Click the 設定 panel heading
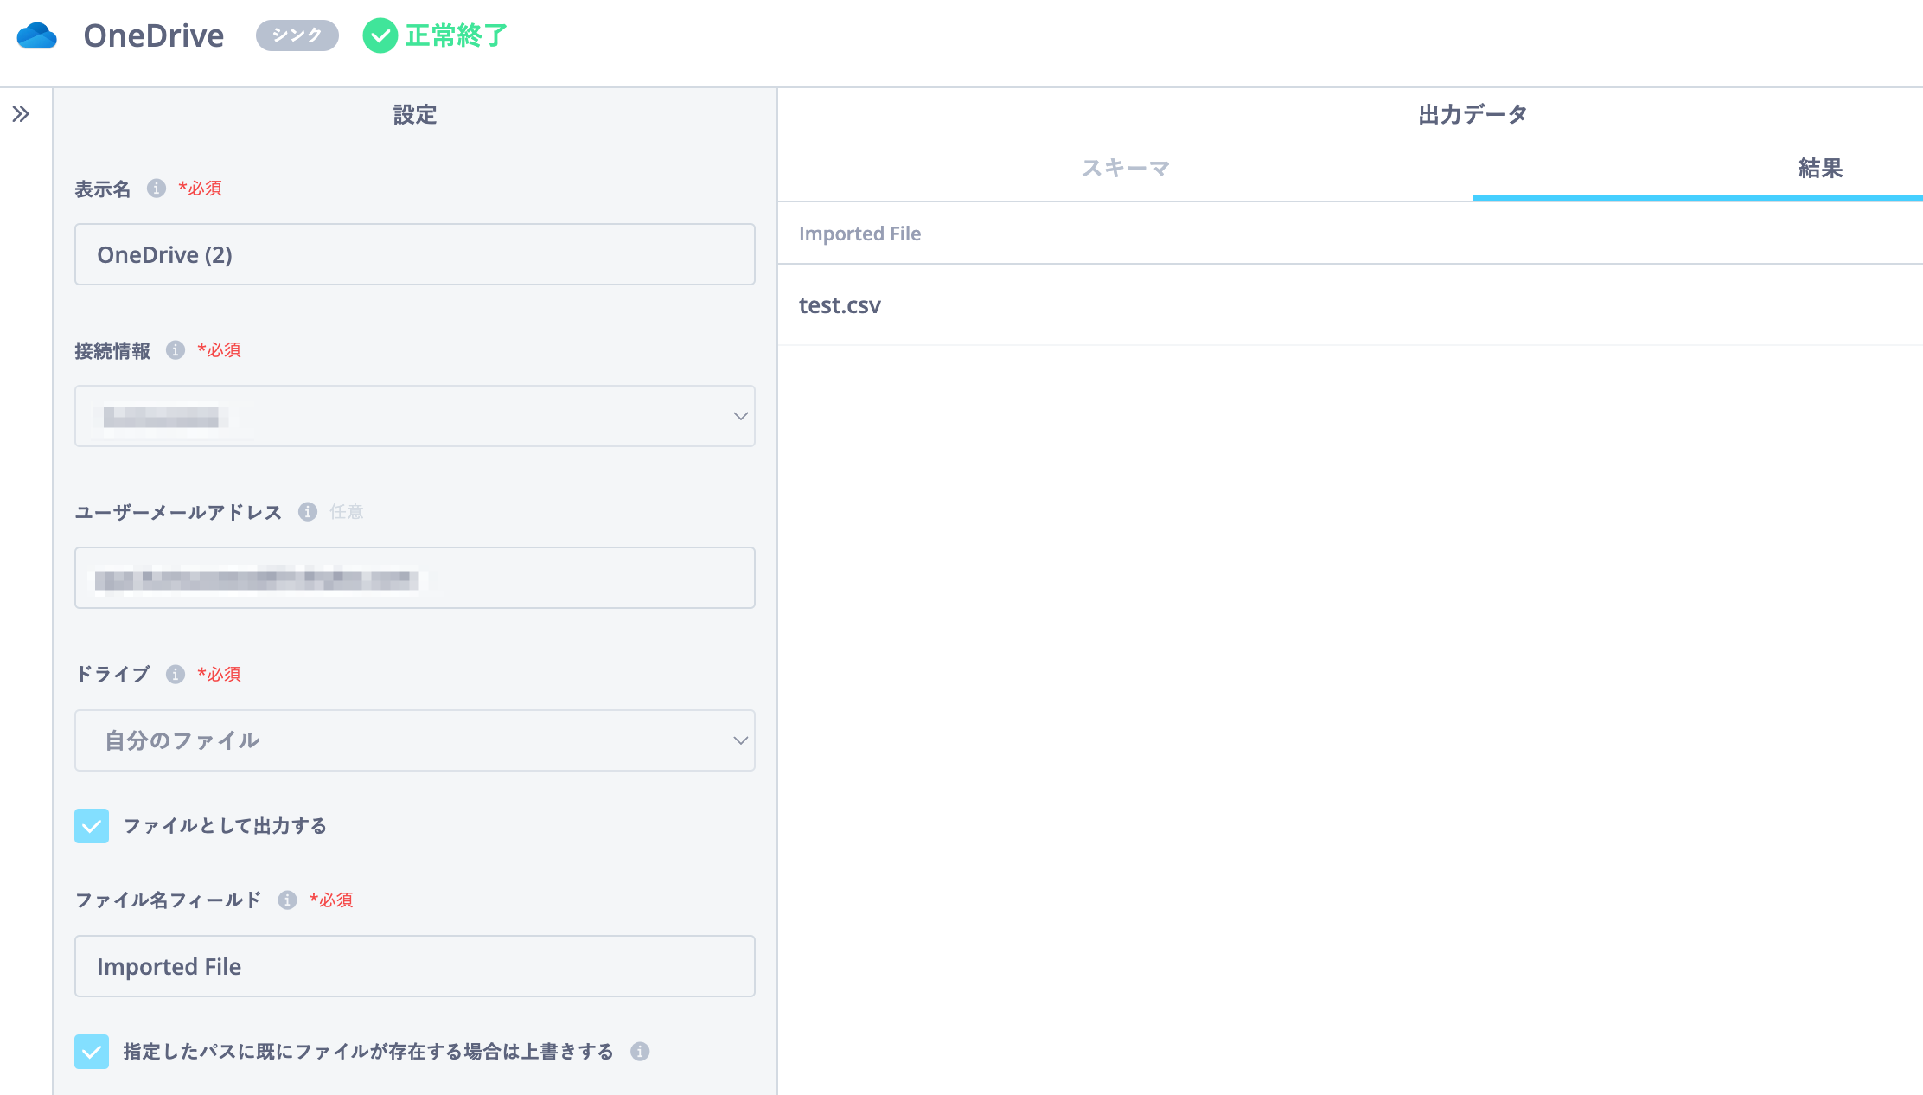This screenshot has width=1923, height=1095. tap(415, 114)
